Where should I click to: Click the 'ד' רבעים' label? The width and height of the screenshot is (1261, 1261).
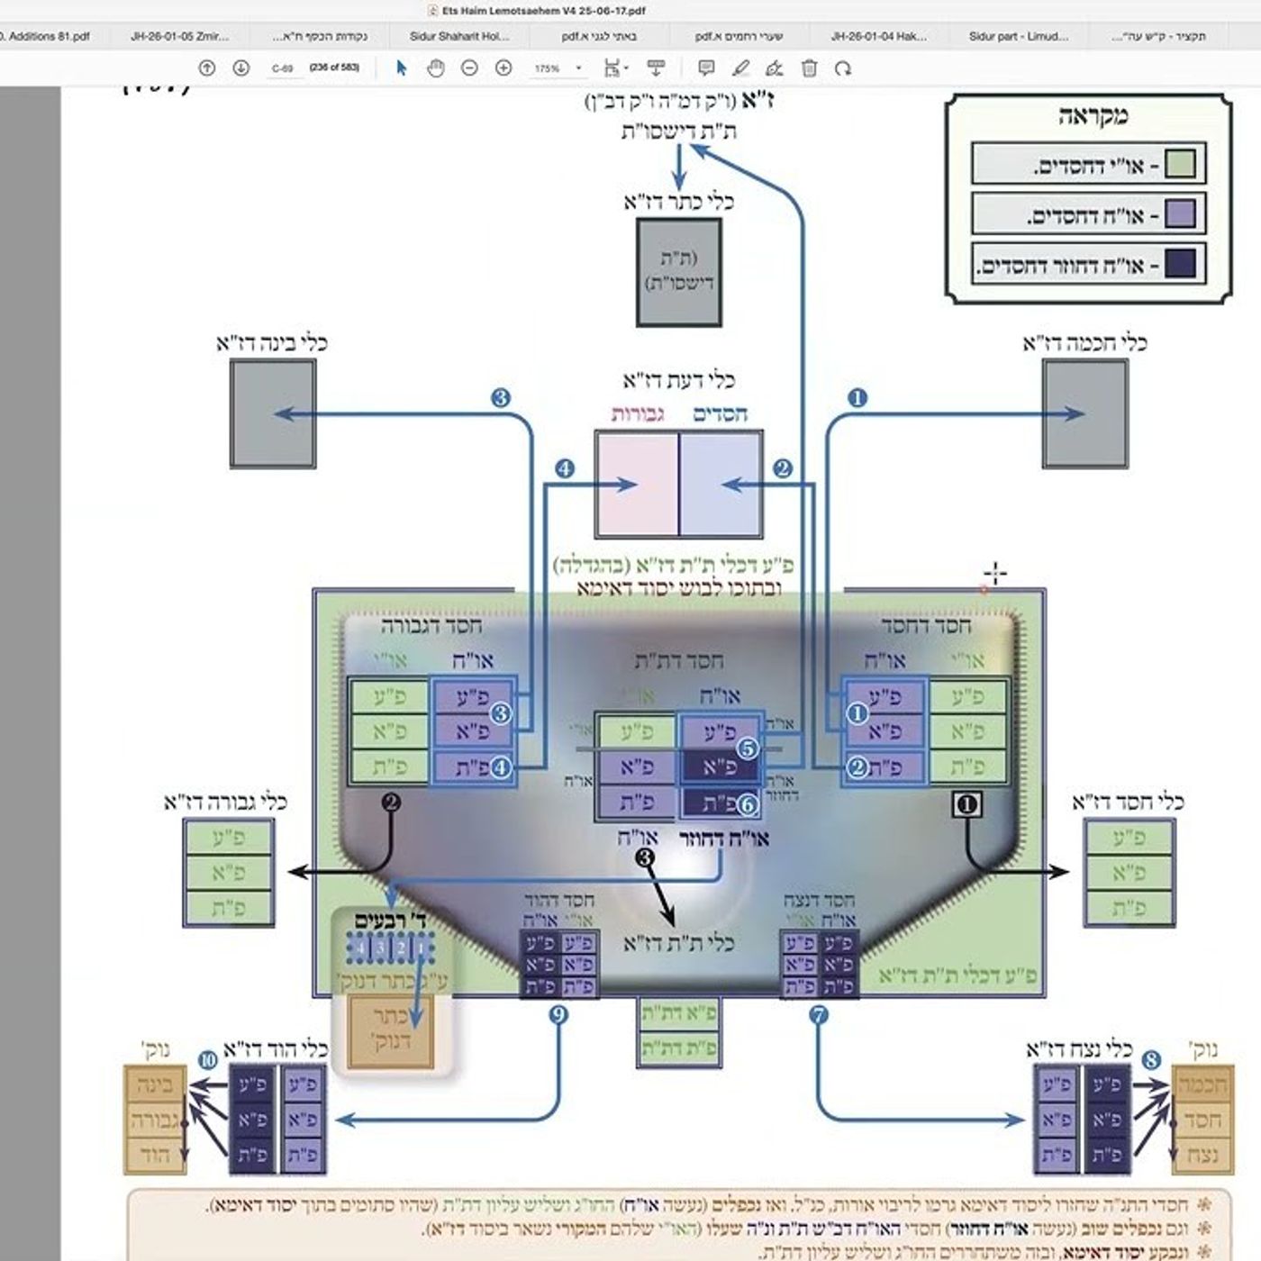point(390,921)
